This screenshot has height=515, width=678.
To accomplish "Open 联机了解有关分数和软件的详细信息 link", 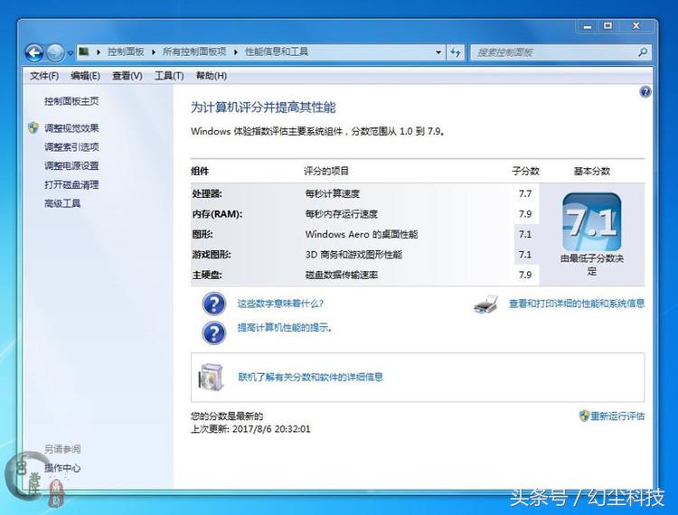I will point(310,377).
